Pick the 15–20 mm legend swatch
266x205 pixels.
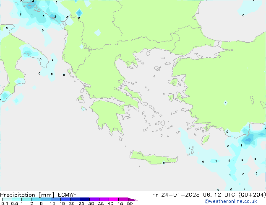tap(65, 200)
